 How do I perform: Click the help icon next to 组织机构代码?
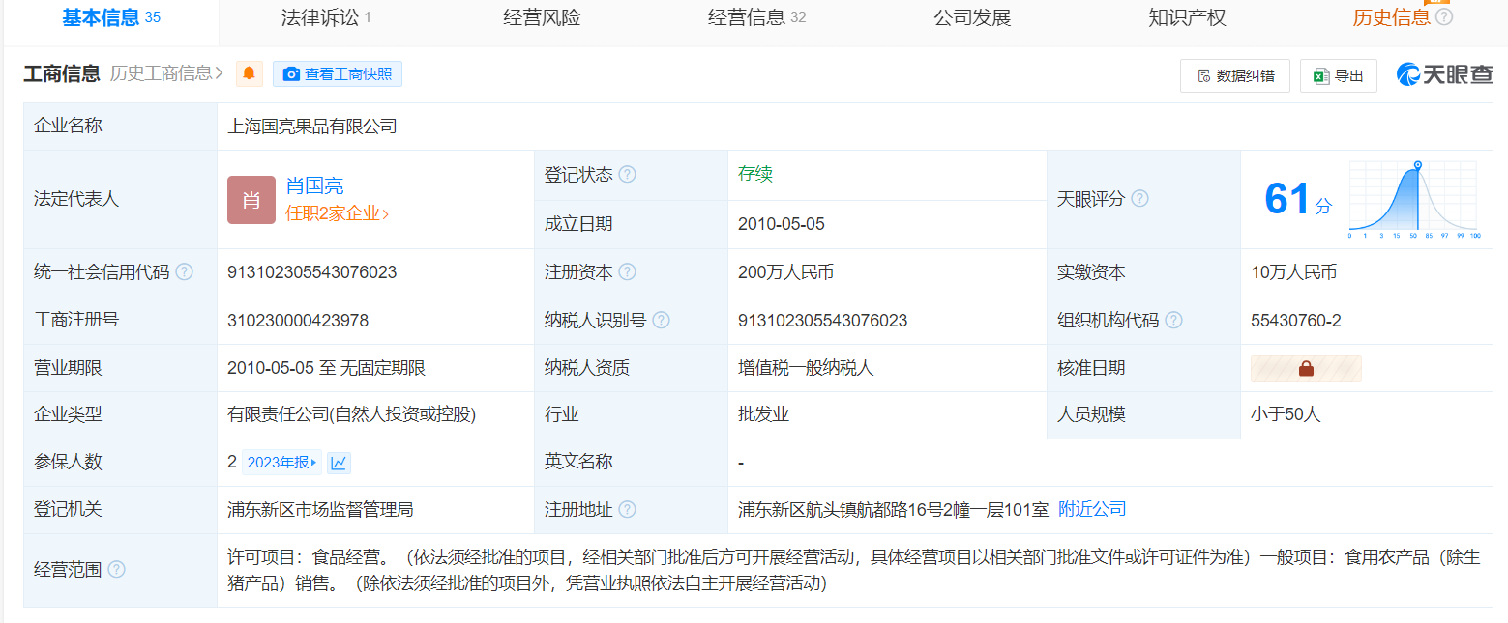click(1174, 321)
